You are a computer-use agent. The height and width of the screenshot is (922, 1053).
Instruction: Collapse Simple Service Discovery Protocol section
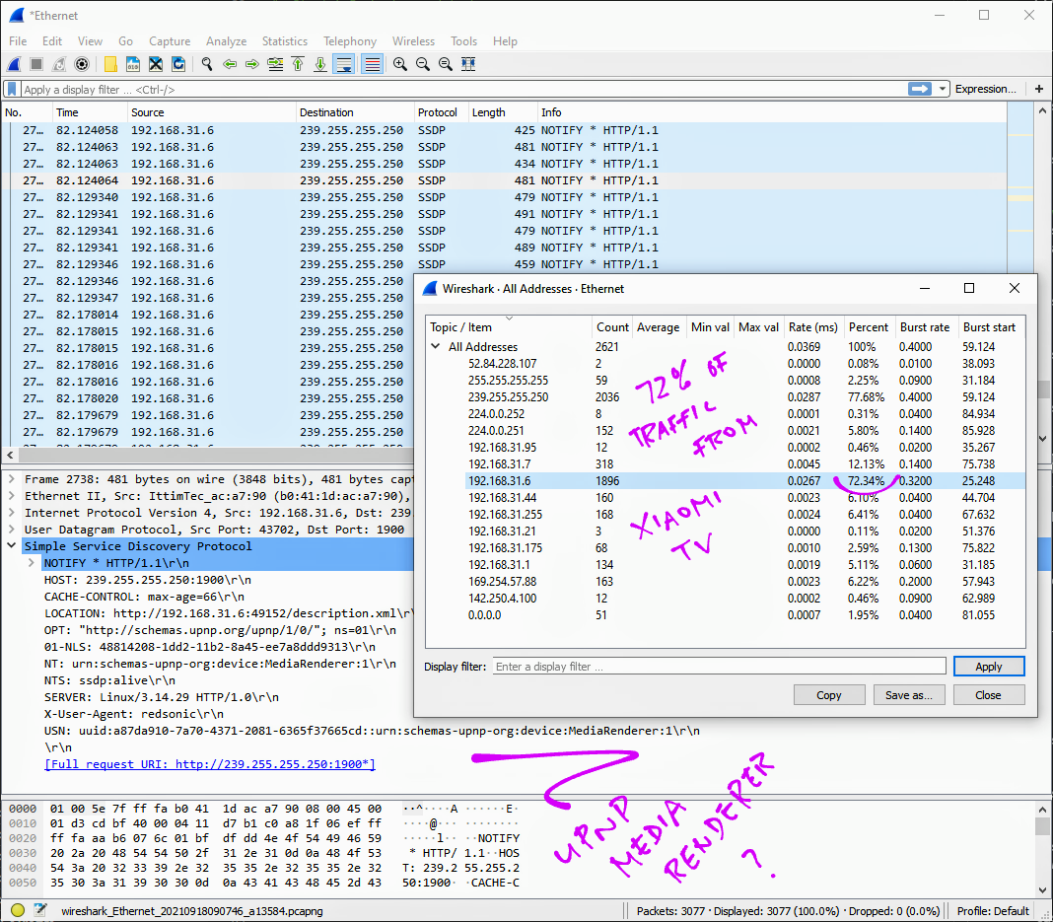pyautogui.click(x=11, y=546)
